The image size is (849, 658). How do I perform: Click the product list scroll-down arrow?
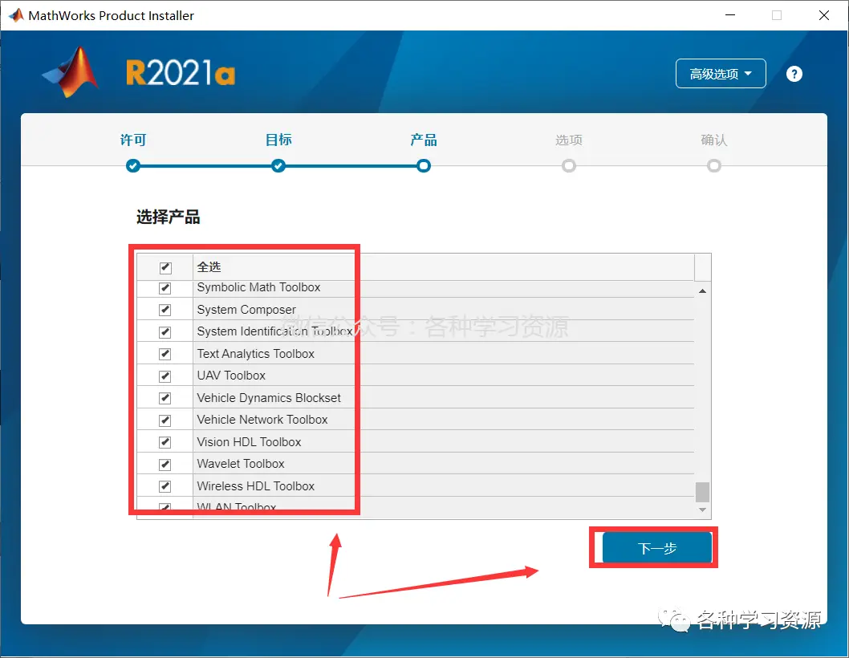pyautogui.click(x=702, y=510)
